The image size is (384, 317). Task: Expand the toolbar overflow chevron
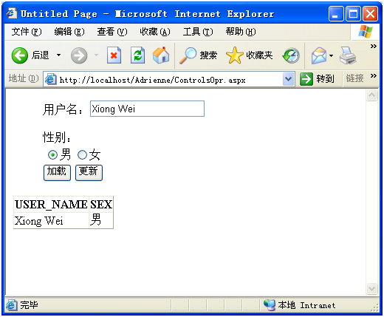(x=374, y=46)
